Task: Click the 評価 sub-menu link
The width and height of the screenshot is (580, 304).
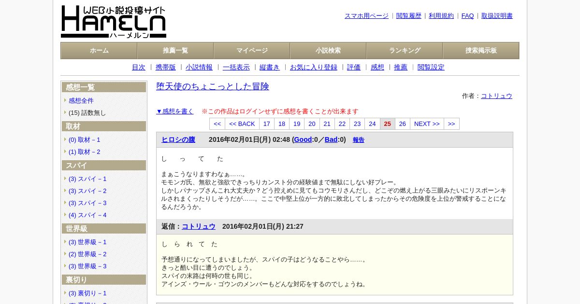Action: pos(354,68)
